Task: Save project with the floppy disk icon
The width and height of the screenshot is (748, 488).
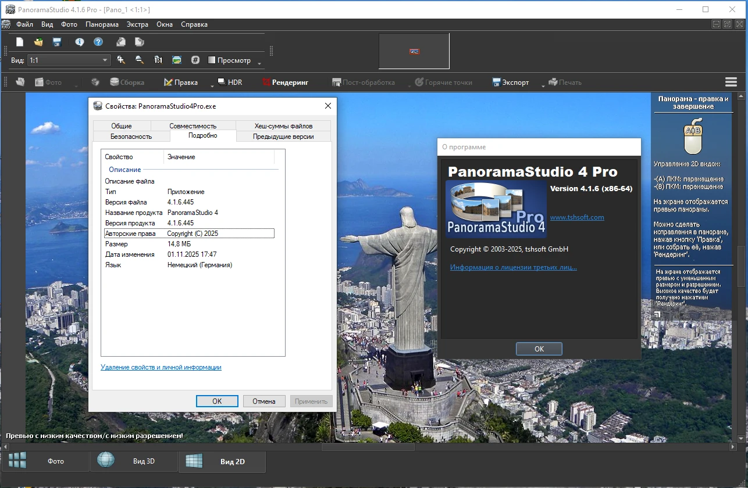Action: coord(57,42)
